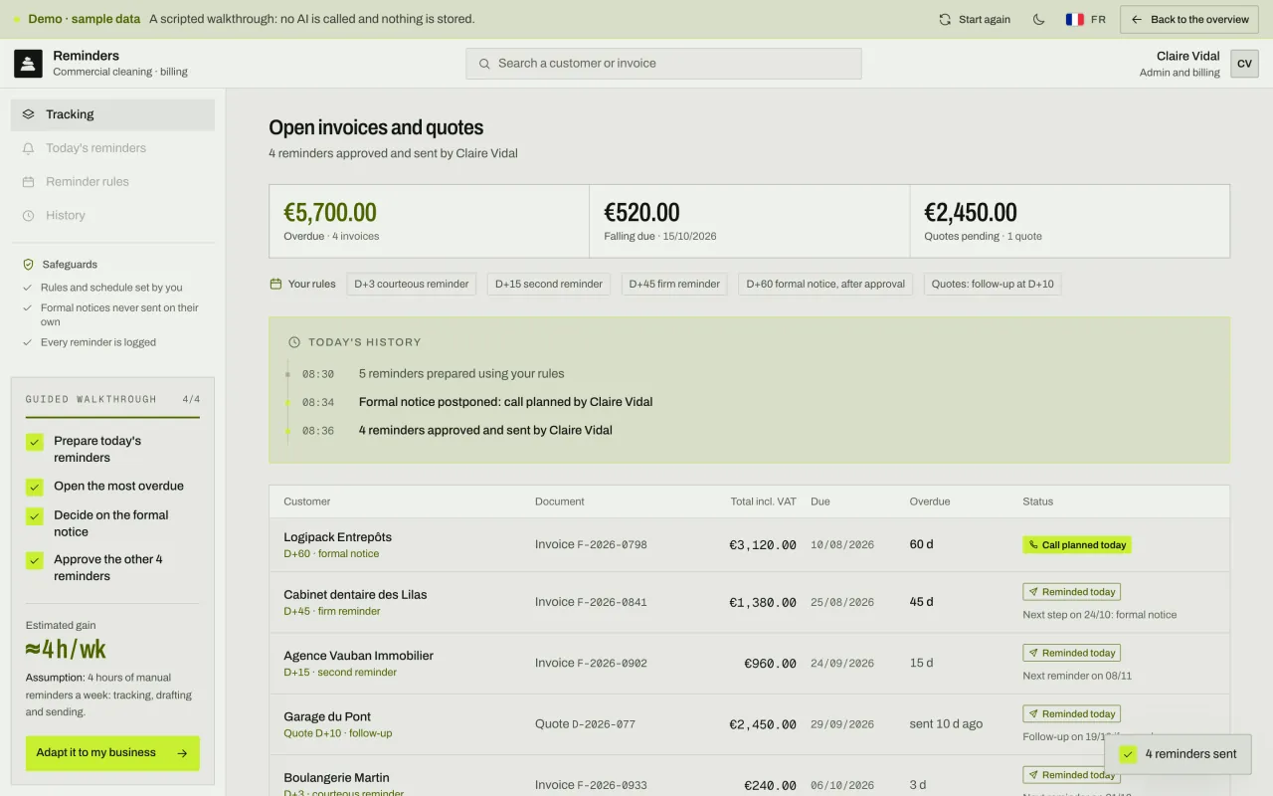This screenshot has width=1273, height=796.
Task: Toggle the Open the most overdue checkbox
Action: pos(35,487)
